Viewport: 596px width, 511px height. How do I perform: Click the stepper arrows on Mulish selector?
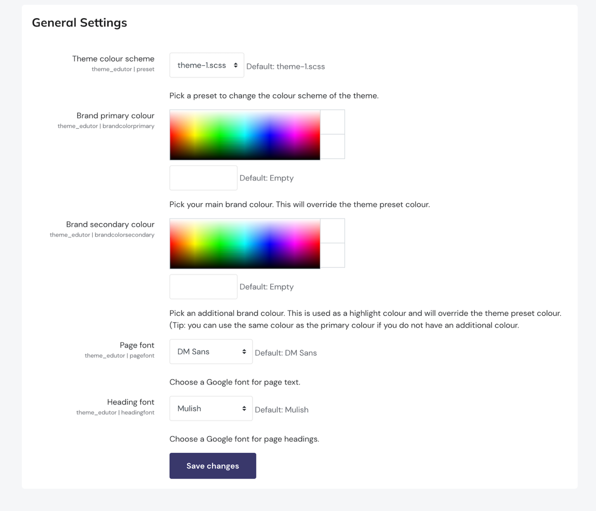coord(244,408)
